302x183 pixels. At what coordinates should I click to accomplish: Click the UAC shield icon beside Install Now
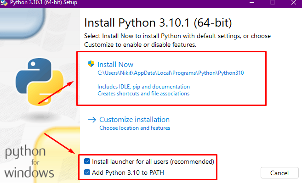(91, 64)
